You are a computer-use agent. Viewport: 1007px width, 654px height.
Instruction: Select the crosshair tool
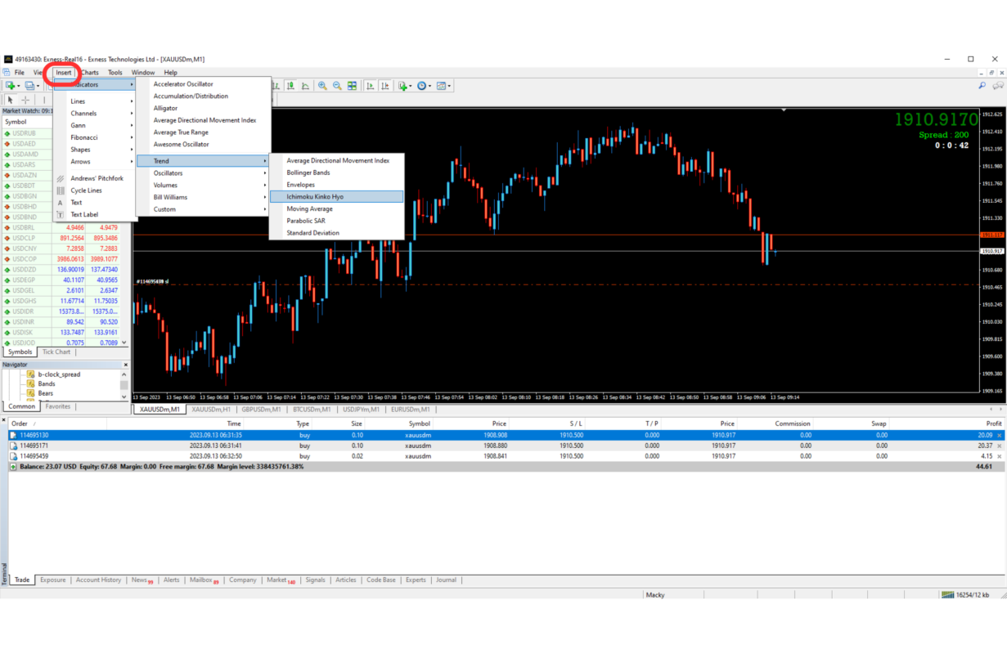click(25, 100)
